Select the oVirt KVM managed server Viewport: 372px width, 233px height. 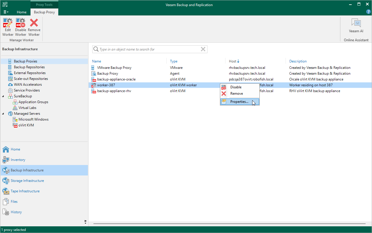[26, 125]
